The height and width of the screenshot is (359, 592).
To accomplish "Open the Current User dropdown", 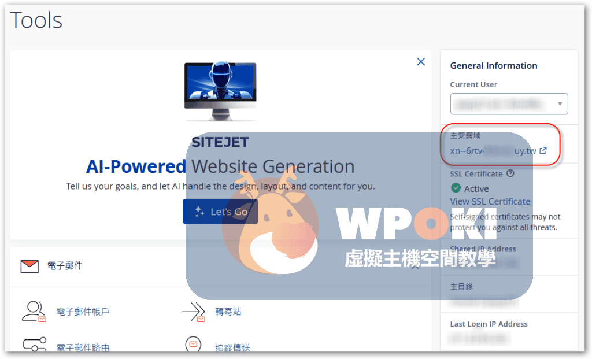I will pyautogui.click(x=509, y=104).
